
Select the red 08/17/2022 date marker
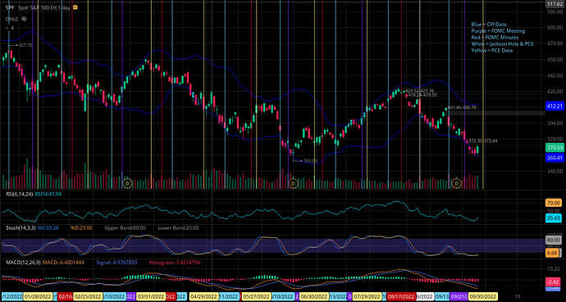click(x=401, y=296)
